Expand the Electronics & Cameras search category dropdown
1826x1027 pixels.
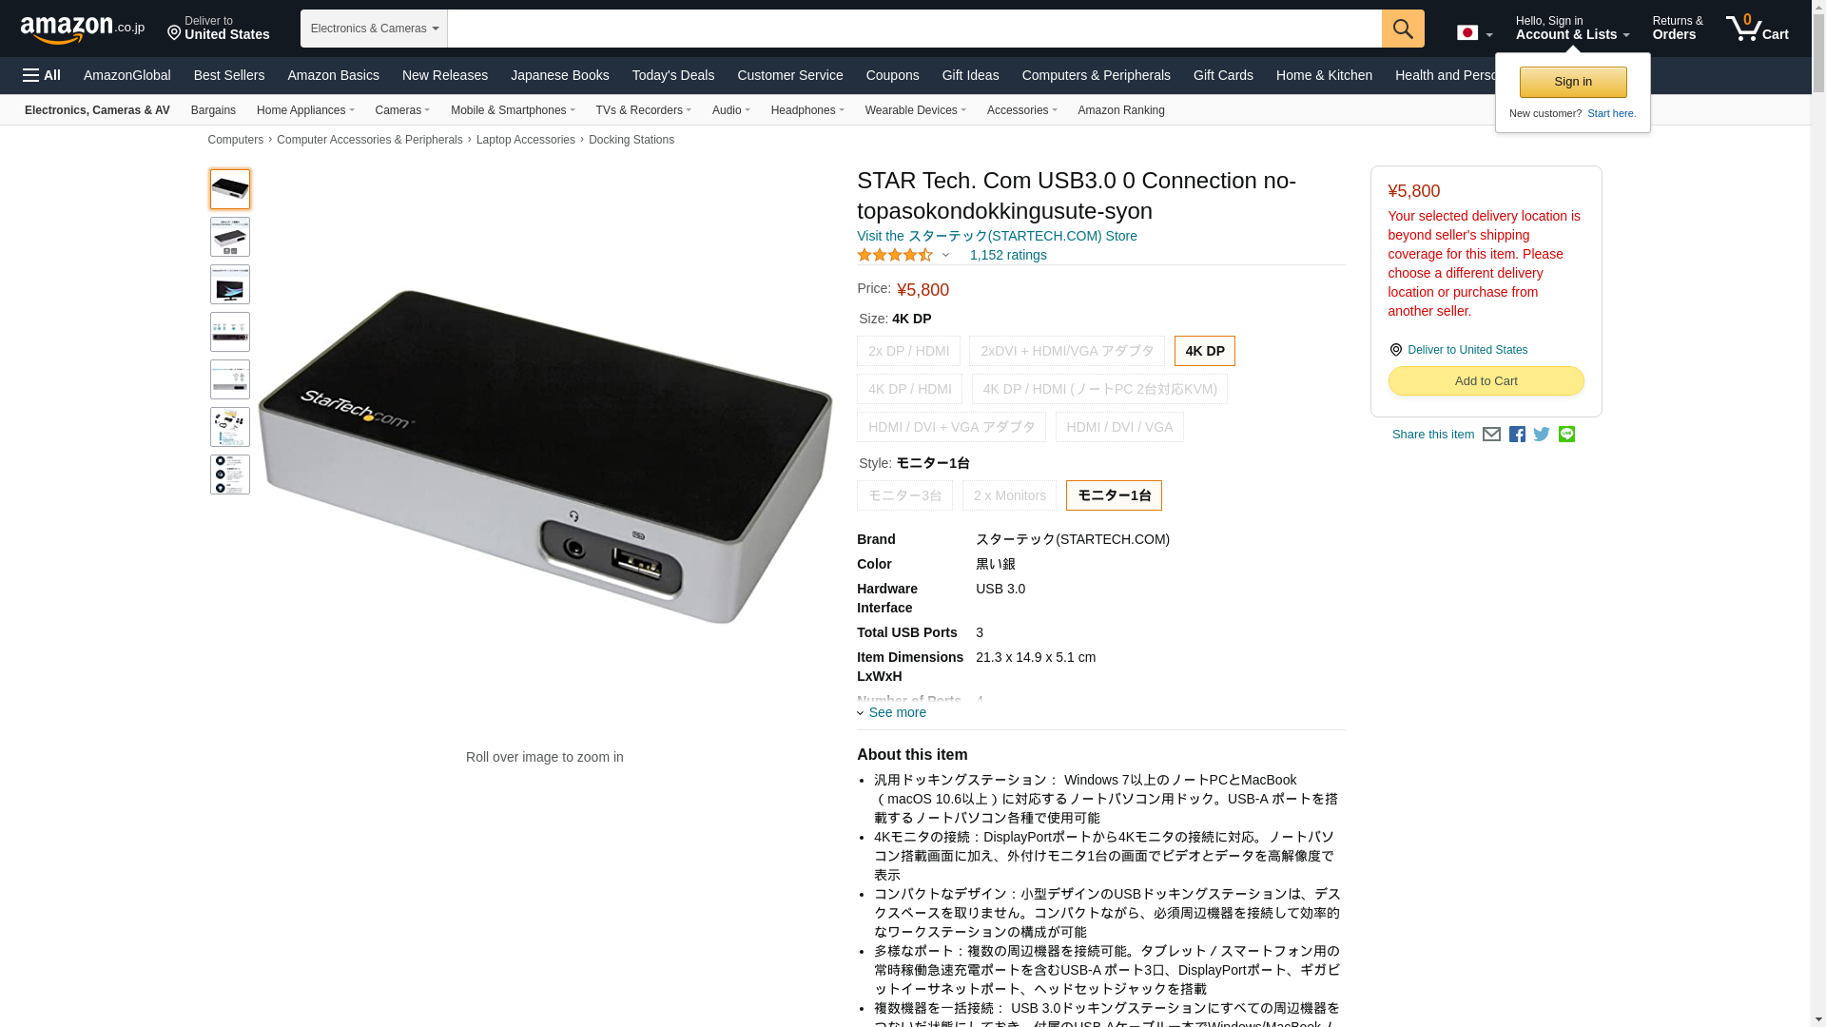click(374, 29)
